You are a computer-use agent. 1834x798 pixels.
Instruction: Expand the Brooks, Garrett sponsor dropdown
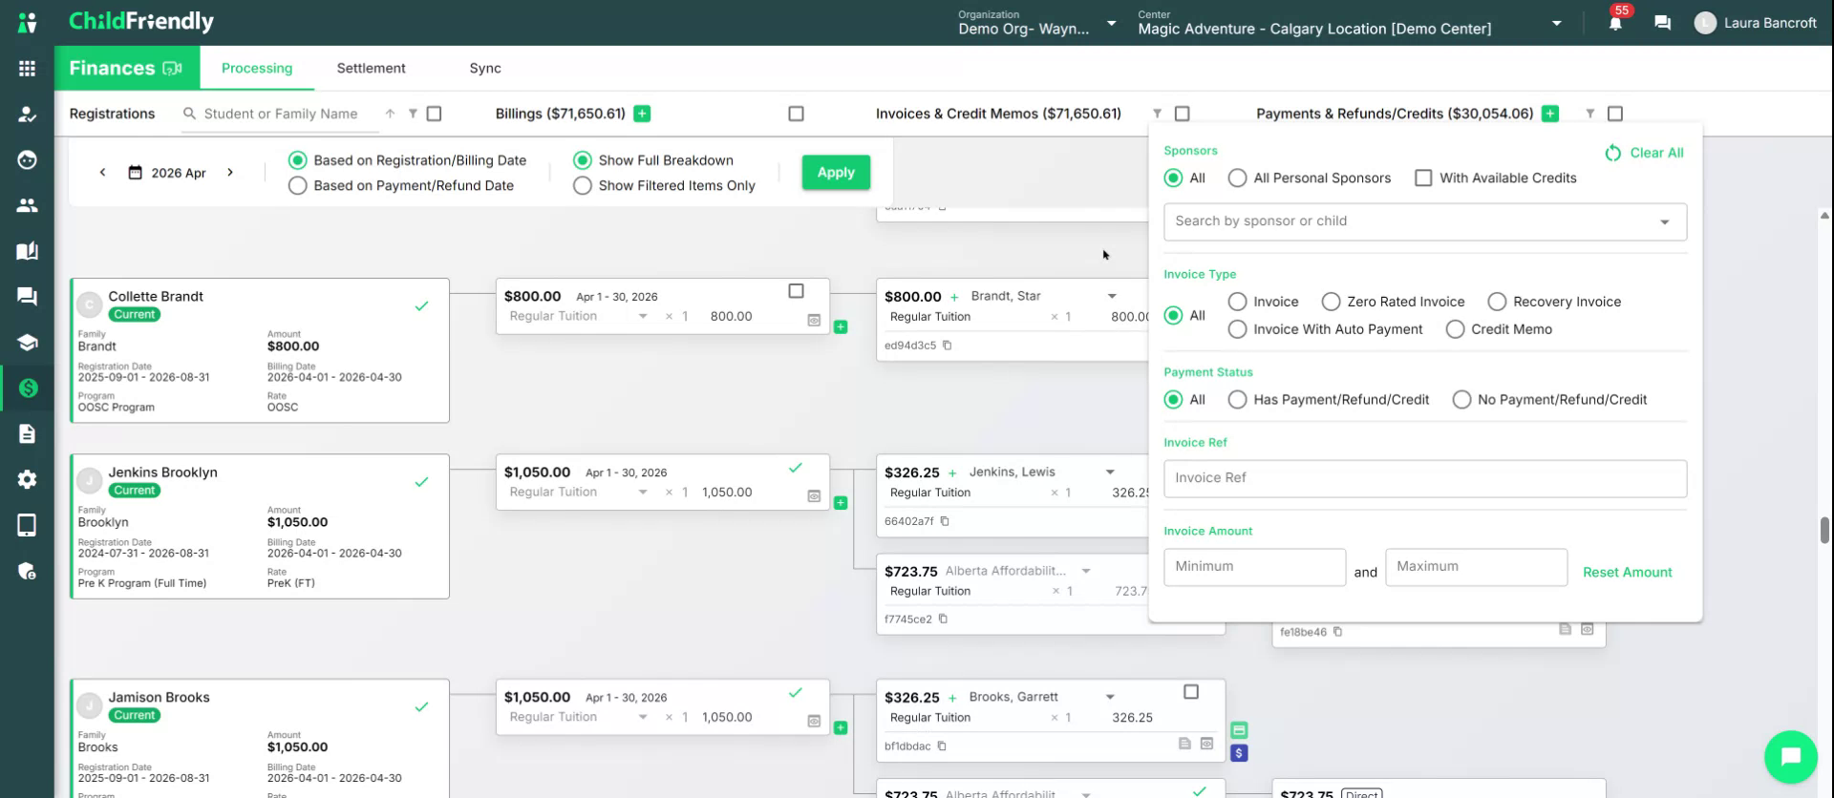[x=1110, y=698]
